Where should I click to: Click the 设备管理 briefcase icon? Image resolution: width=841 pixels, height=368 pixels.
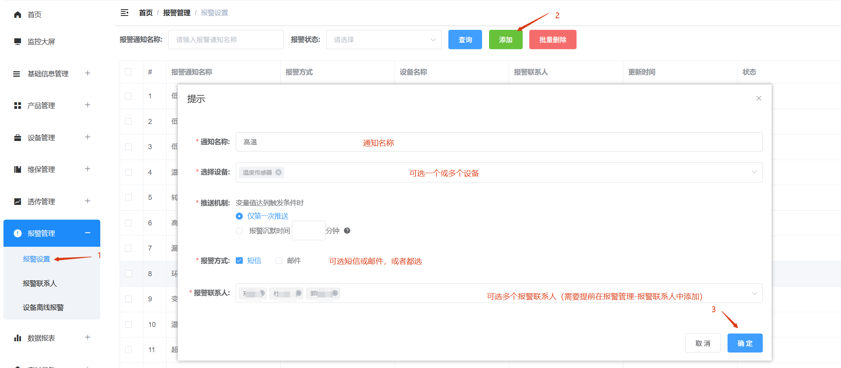(x=17, y=138)
